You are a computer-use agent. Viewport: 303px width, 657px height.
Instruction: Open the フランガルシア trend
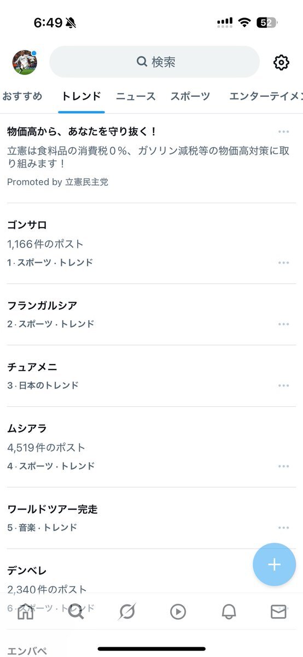(151, 314)
